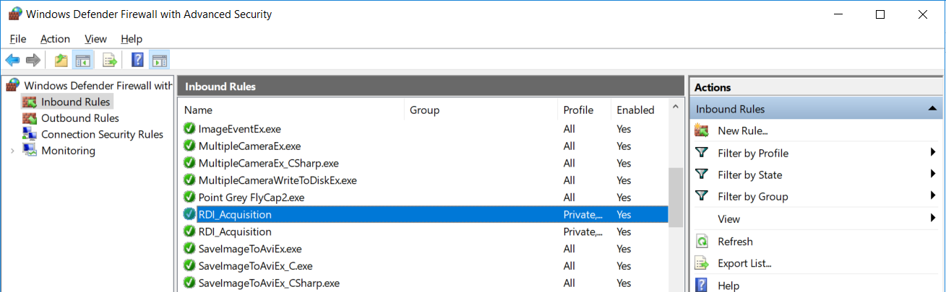Click the Up one level folder icon

pyautogui.click(x=61, y=60)
